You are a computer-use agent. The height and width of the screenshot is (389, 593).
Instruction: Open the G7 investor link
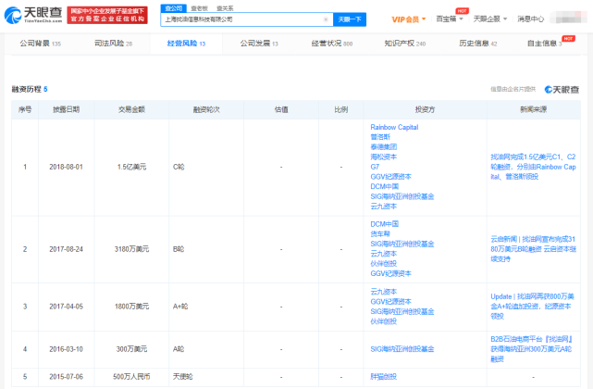coord(375,167)
